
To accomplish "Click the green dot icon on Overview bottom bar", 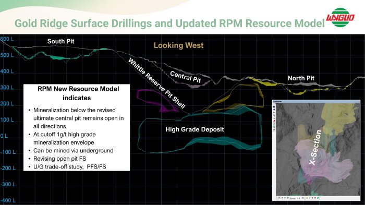I will coord(318,198).
